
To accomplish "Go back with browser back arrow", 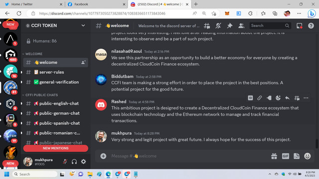I will [x=7, y=13].
